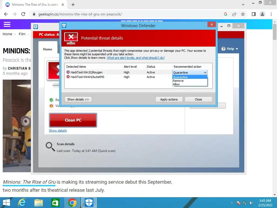277x208 pixels.
Task: Click the Windows Defender shield in dialog title
Action: click(64, 25)
